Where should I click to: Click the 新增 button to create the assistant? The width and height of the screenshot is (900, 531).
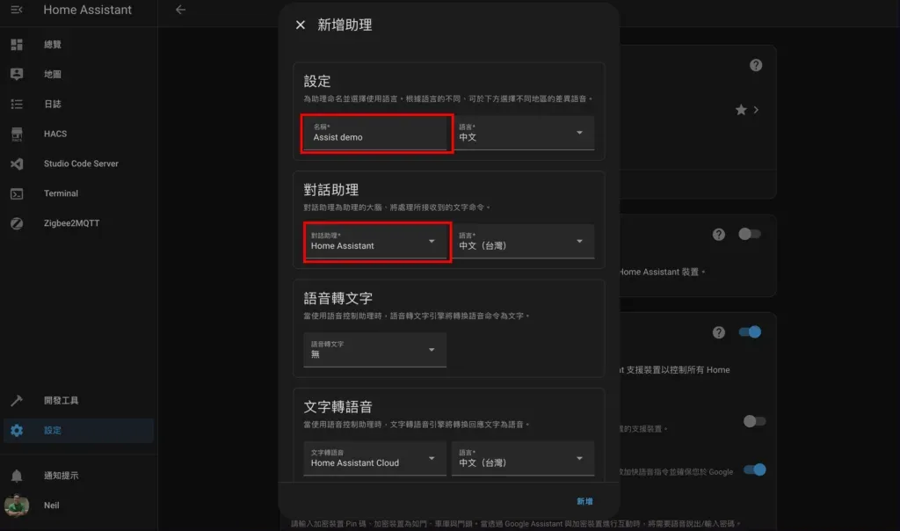tap(585, 499)
